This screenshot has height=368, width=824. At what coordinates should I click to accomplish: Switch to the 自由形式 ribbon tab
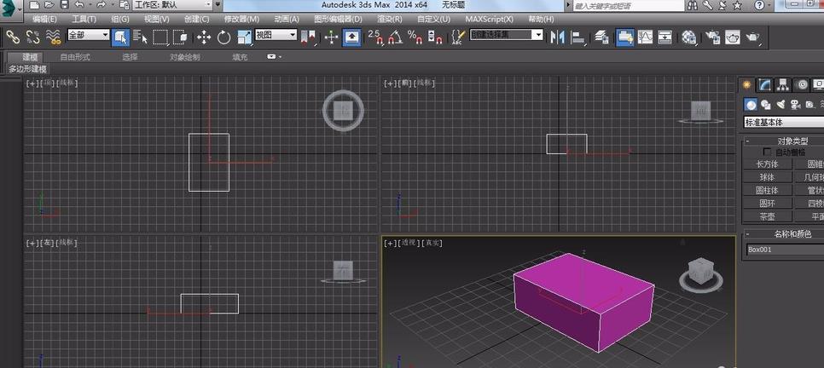[76, 57]
